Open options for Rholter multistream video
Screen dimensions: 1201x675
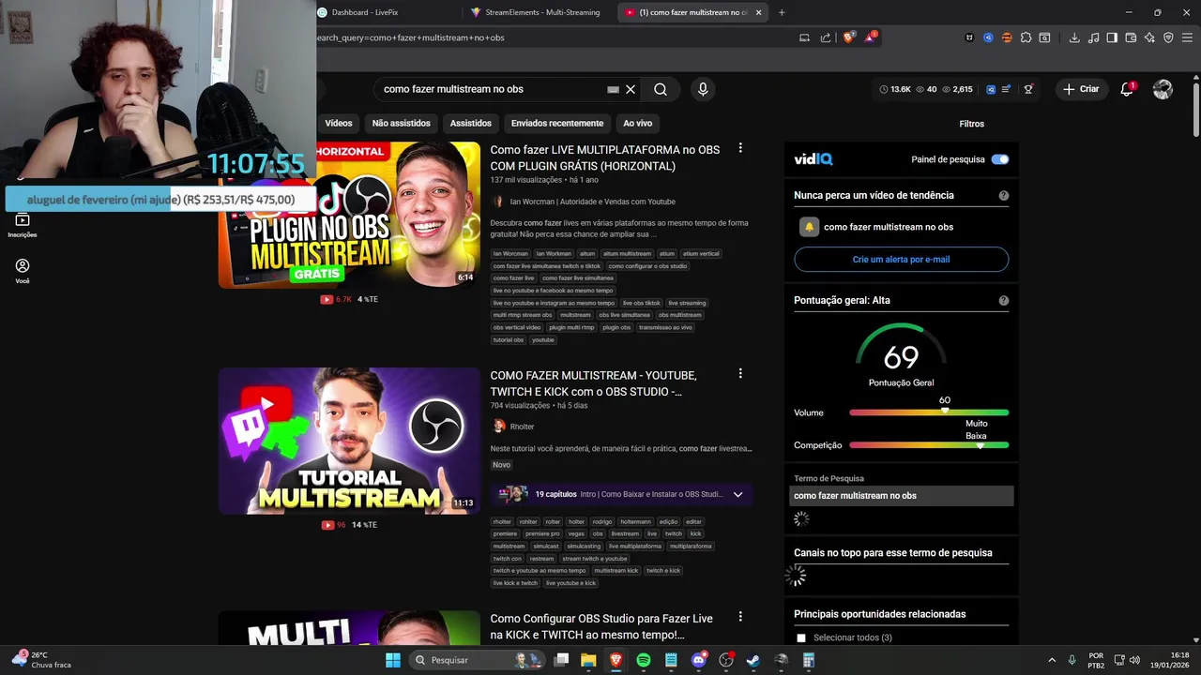click(740, 373)
